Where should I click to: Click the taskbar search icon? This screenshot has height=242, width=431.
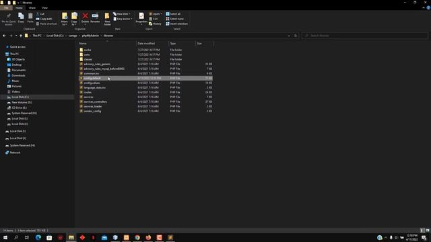tap(16, 237)
